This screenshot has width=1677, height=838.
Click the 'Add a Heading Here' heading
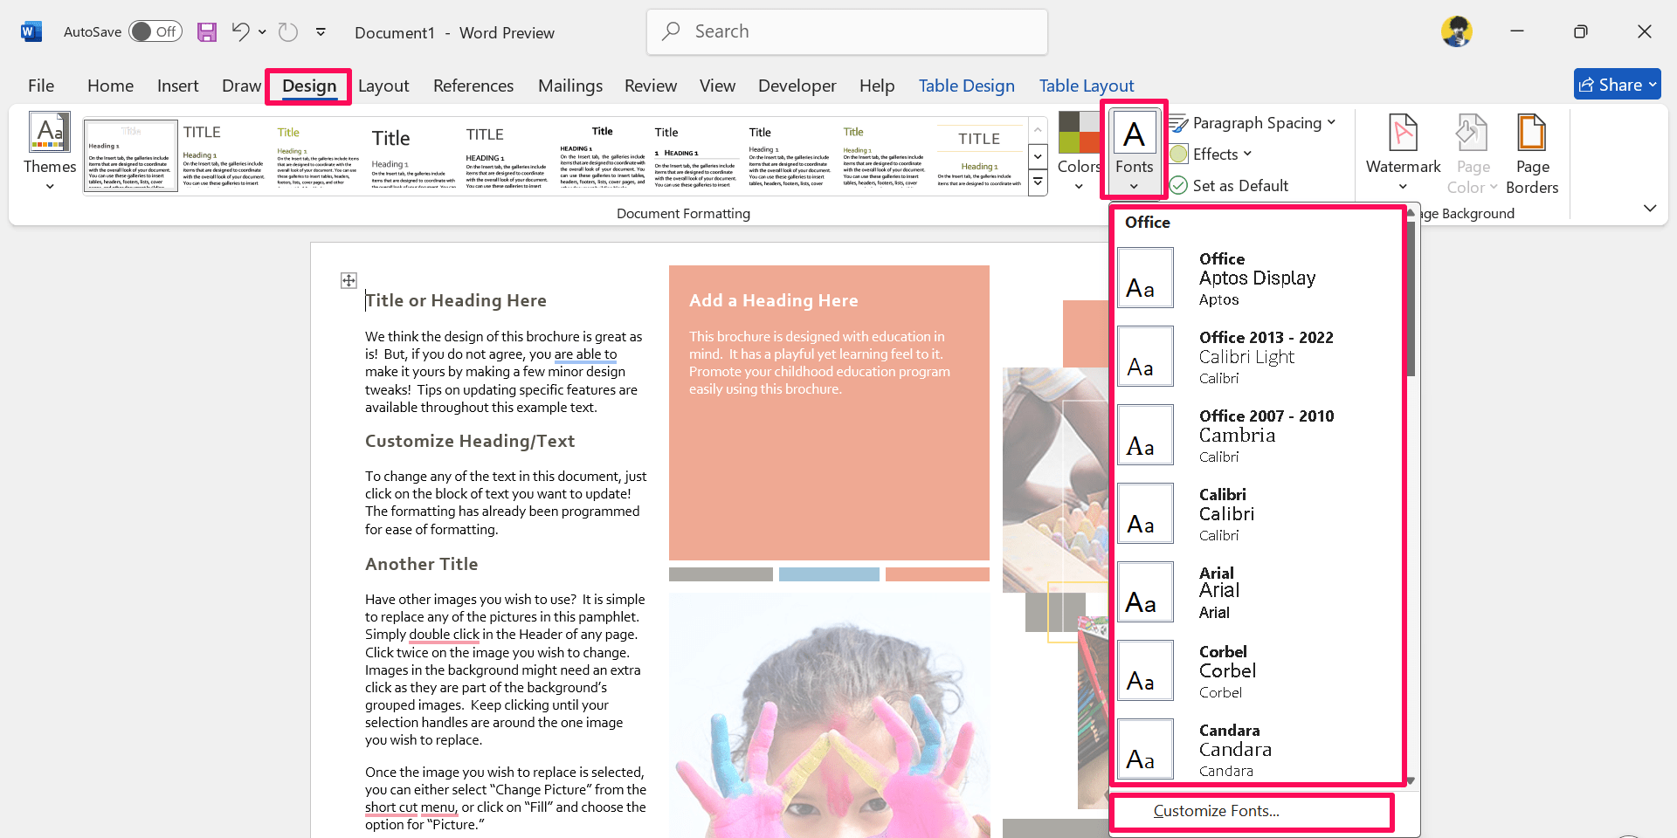(x=773, y=300)
